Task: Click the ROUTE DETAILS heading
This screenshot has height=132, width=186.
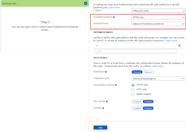Action: (100, 58)
